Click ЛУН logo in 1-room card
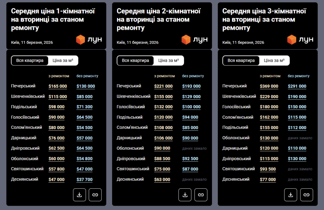The image size is (324, 210). click(89, 40)
